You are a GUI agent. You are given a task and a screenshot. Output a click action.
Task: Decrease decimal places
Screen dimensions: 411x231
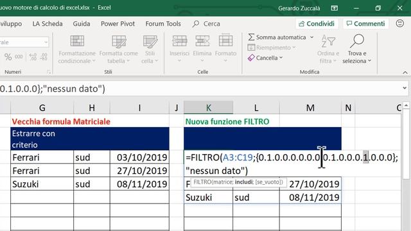(x=44, y=57)
